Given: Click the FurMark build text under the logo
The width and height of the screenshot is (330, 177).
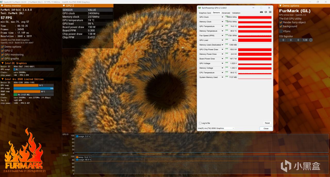Looking at the screenshot, I should (x=24, y=171).
